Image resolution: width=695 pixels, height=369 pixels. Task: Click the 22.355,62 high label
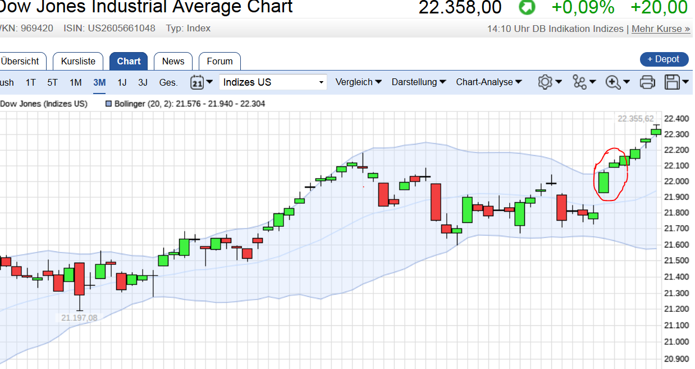tap(635, 119)
